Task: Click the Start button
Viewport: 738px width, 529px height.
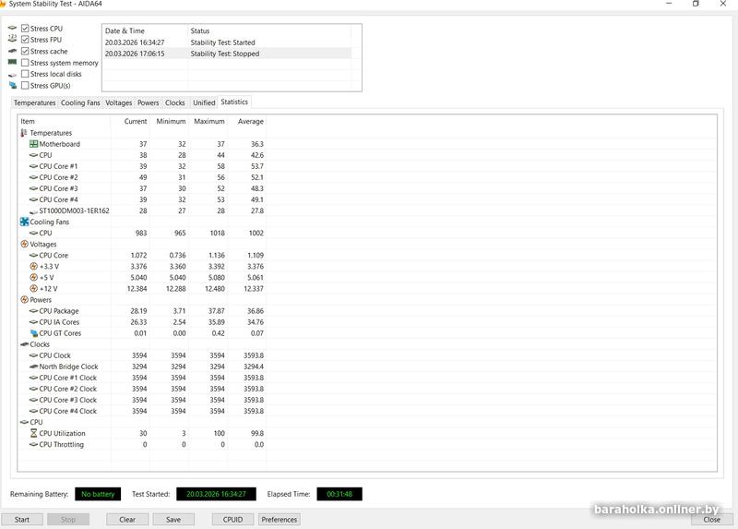Action: [22, 520]
